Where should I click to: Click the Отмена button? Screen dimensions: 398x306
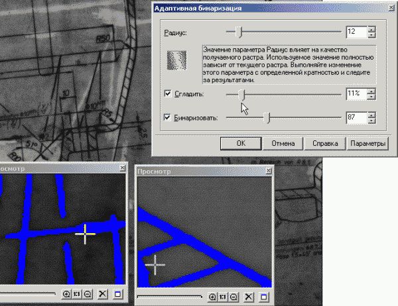(283, 144)
